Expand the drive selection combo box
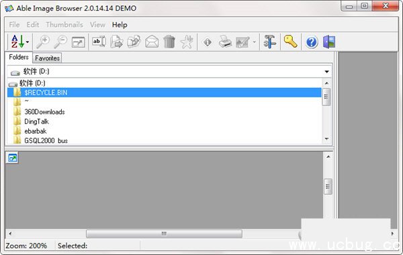This screenshot has height=255, width=403. (x=326, y=71)
